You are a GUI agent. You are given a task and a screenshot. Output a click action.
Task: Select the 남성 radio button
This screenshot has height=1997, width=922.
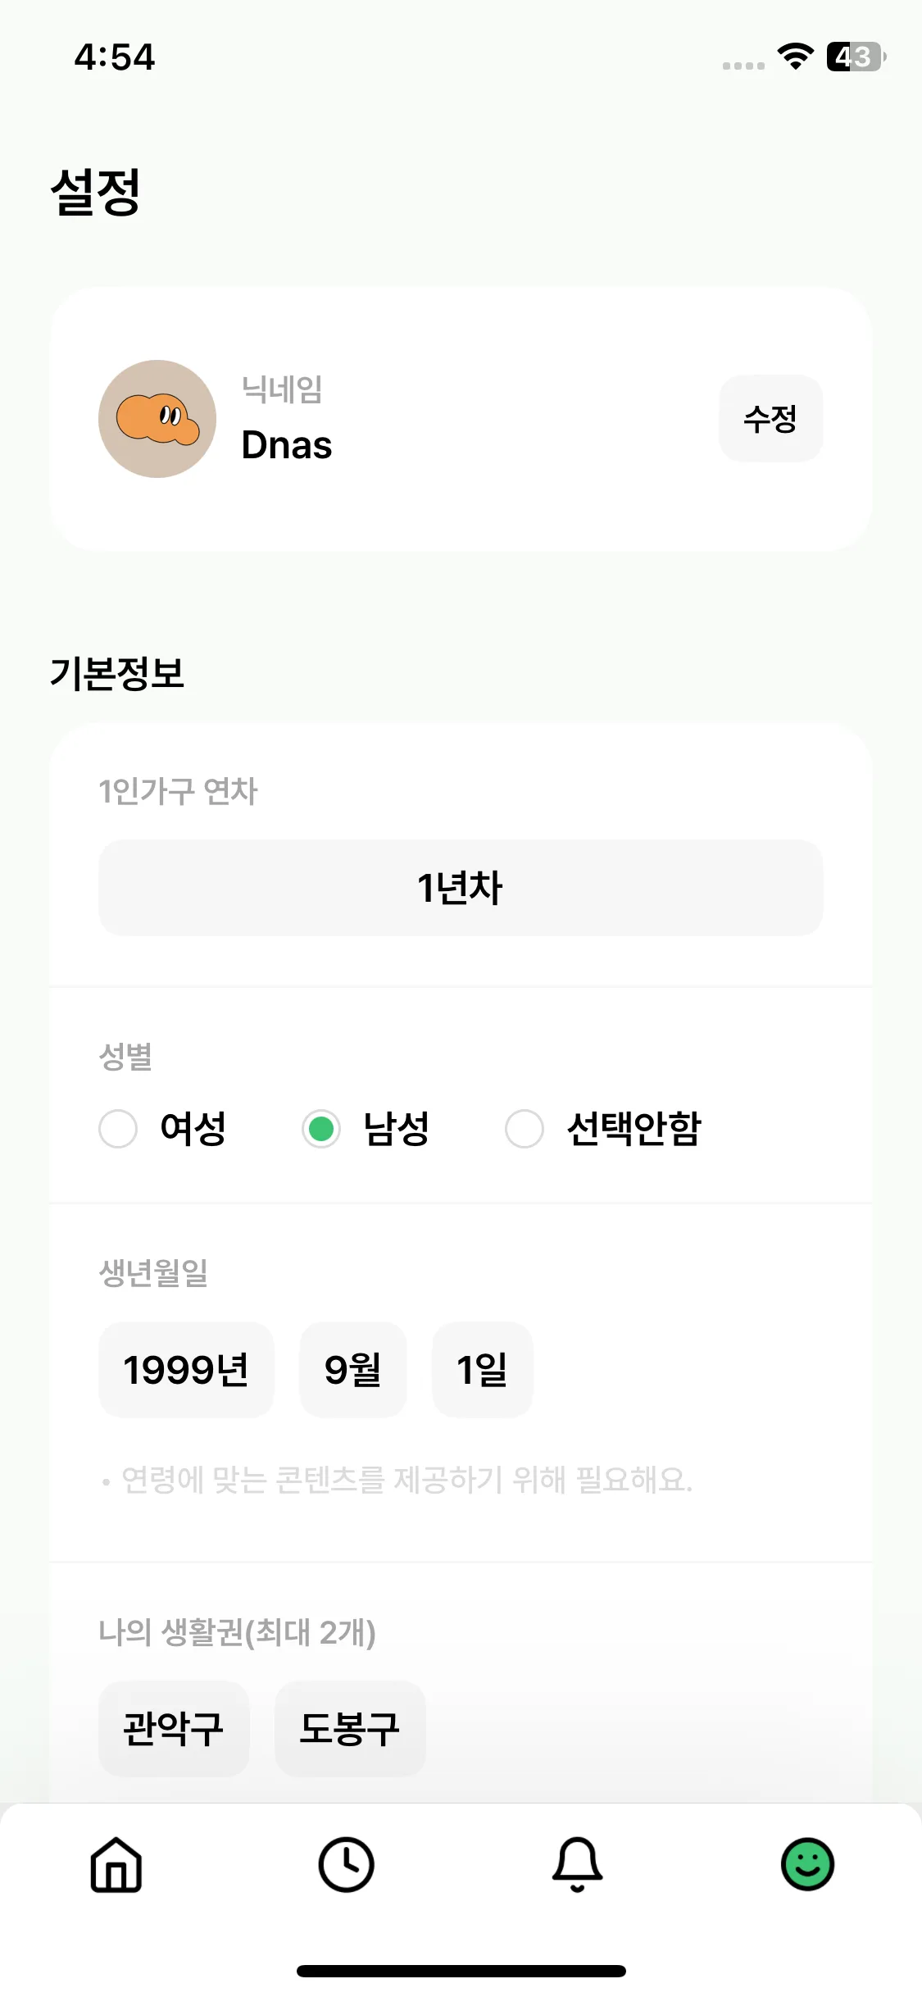point(321,1129)
